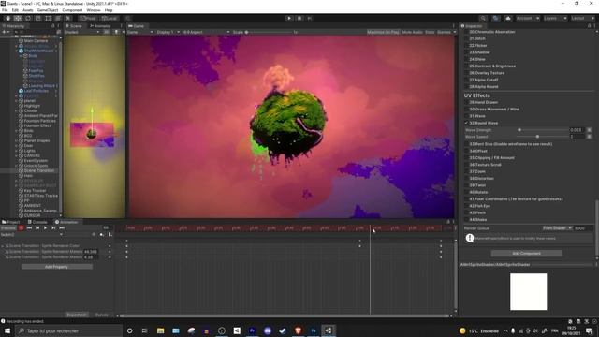Viewport: 599px width, 337px height.
Task: Click the Animation record button
Action: pos(21,227)
